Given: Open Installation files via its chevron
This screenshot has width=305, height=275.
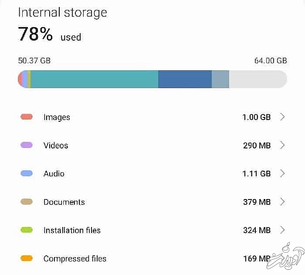Looking at the screenshot, I should pos(282,230).
